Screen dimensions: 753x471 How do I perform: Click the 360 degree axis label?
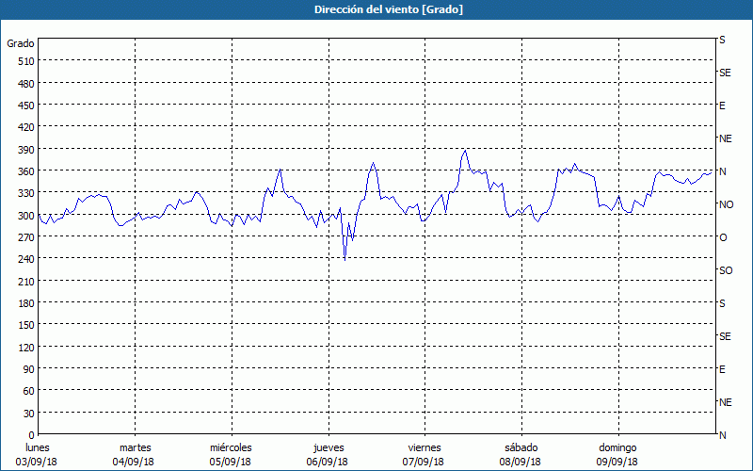26,172
